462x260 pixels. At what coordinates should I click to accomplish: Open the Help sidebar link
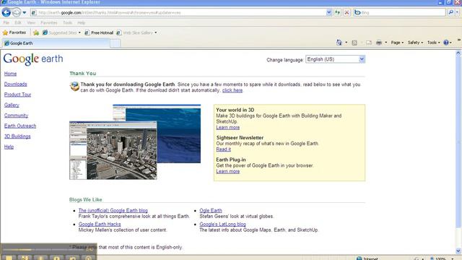click(9, 147)
